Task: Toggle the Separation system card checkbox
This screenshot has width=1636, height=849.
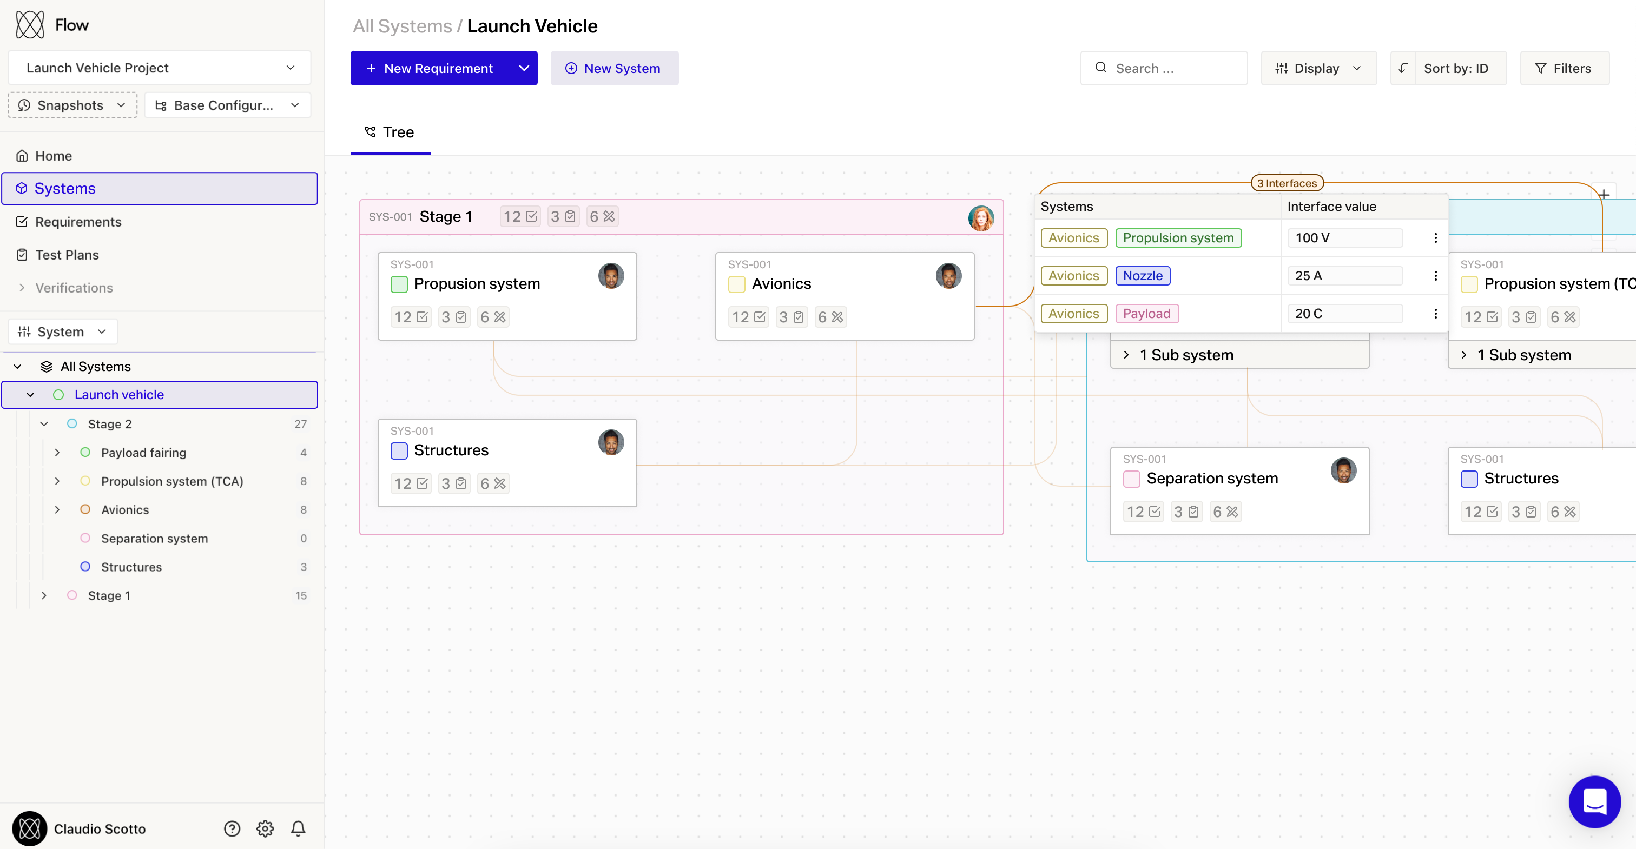Action: [x=1131, y=479]
